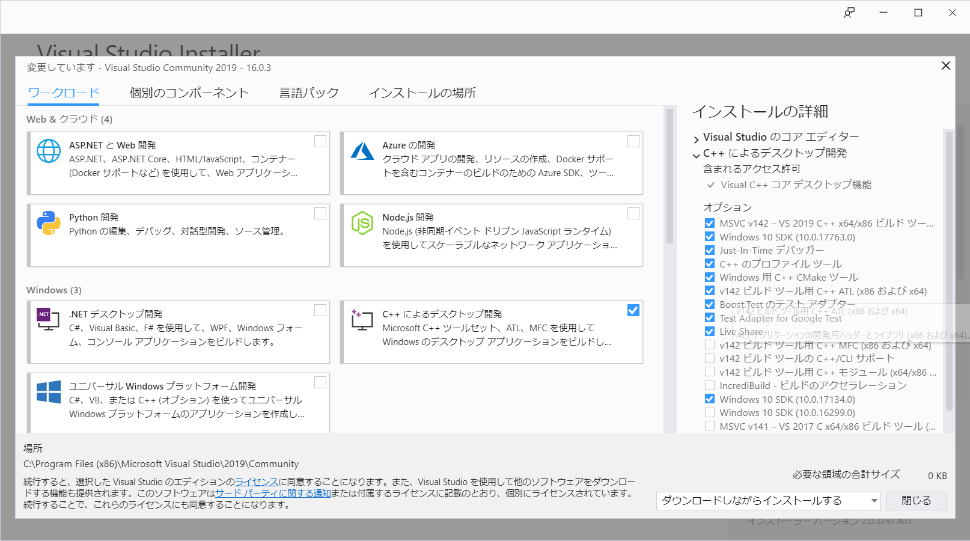Uncheck Test Adapter for Google Test option
Screen dimensions: 970x541
[x=710, y=318]
